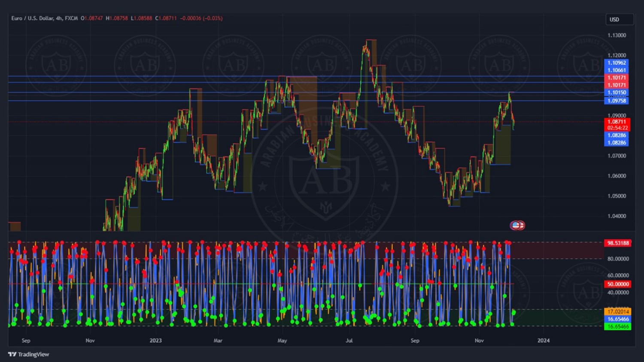Select the red 98.53188 oscillator label
Image resolution: width=644 pixels, height=362 pixels.
coord(617,243)
